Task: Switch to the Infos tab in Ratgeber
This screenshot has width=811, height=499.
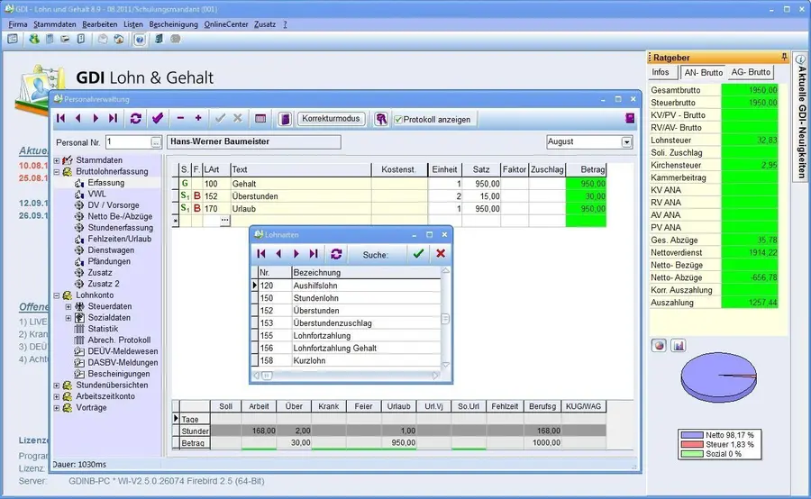Action: coord(661,72)
